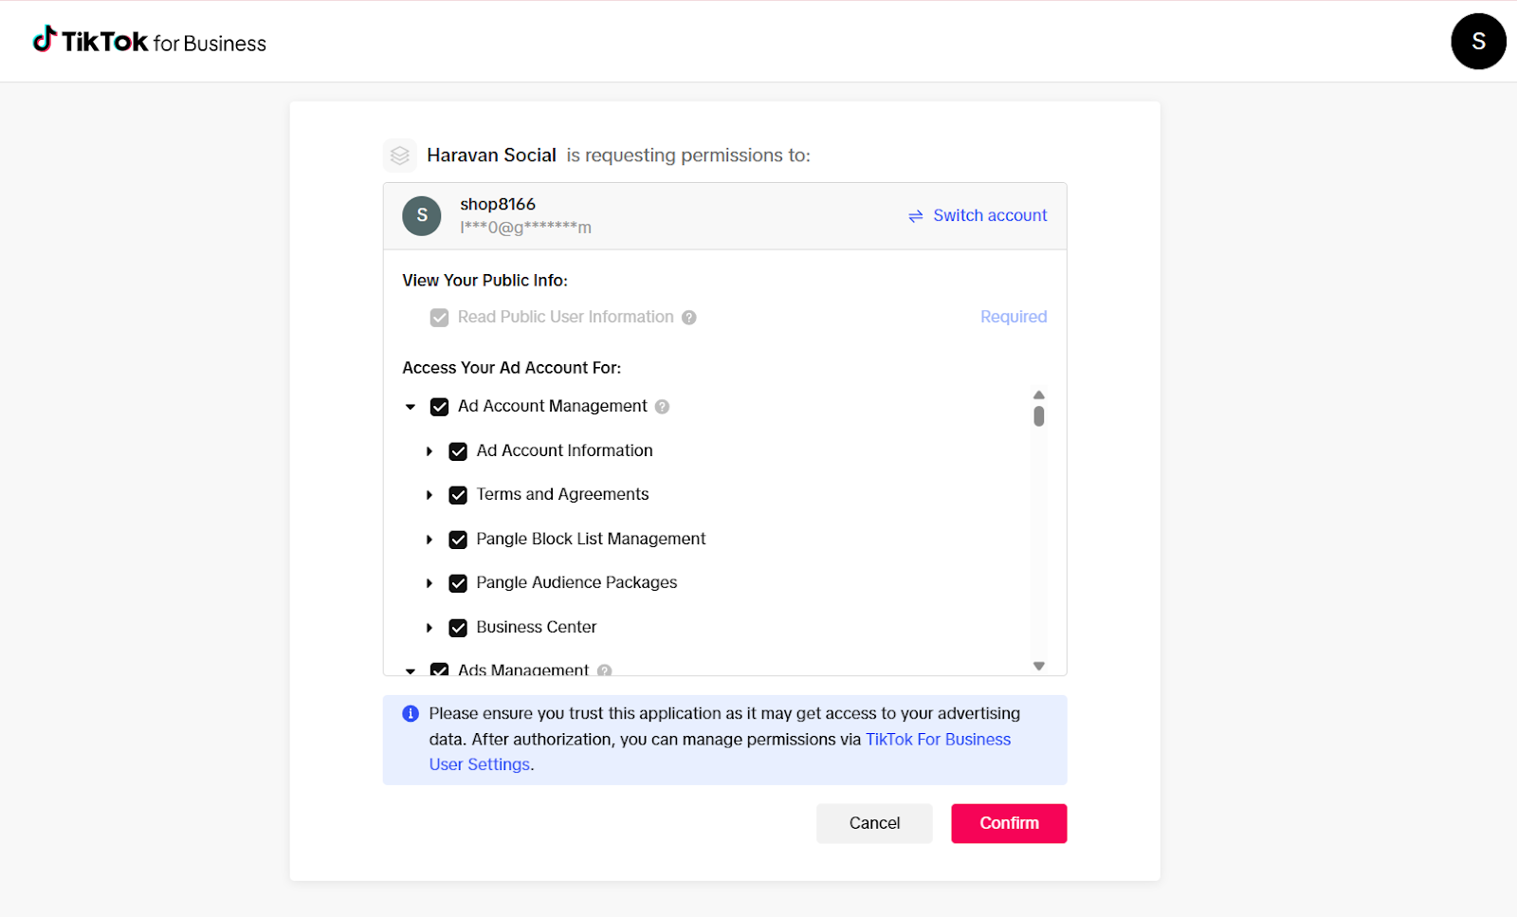
Task: Click the info icon in the trust notice
Action: pyautogui.click(x=411, y=714)
